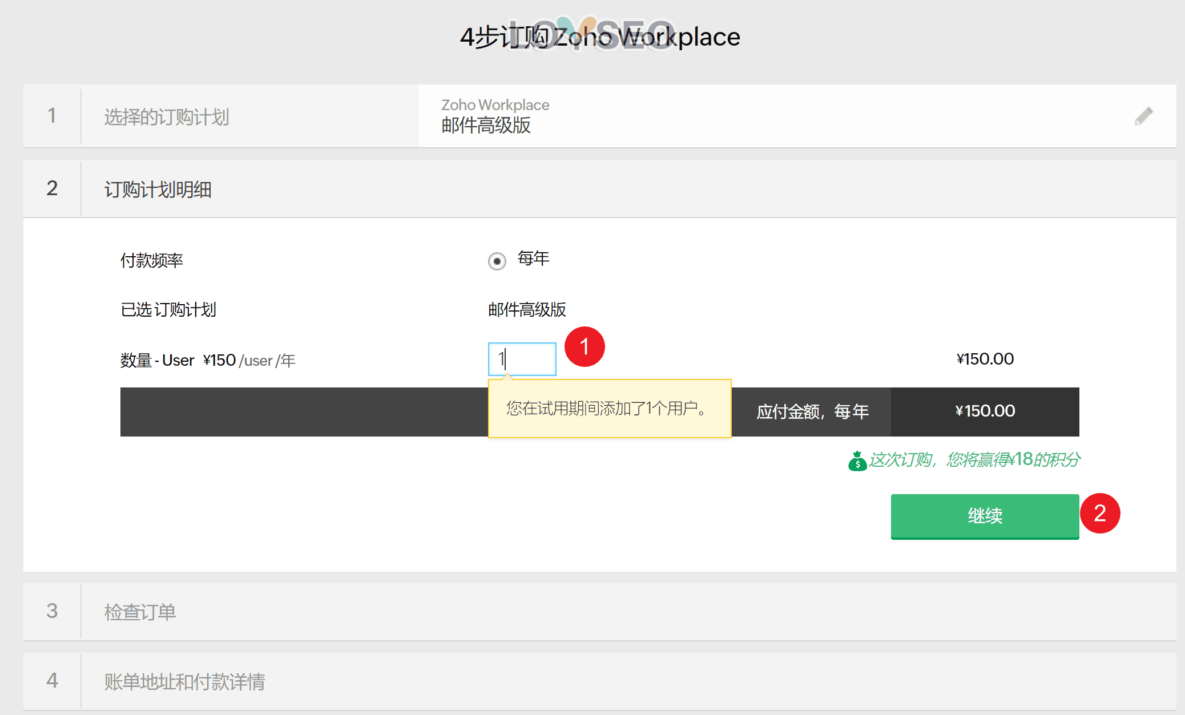Click the pencil edit icon for selected plan
Screen dimensions: 1185x715
coord(1144,116)
